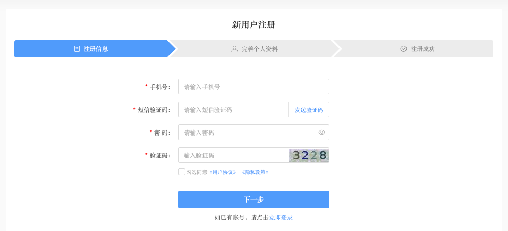Check the agree to terms checkbox
The image size is (508, 231).
pos(182,172)
